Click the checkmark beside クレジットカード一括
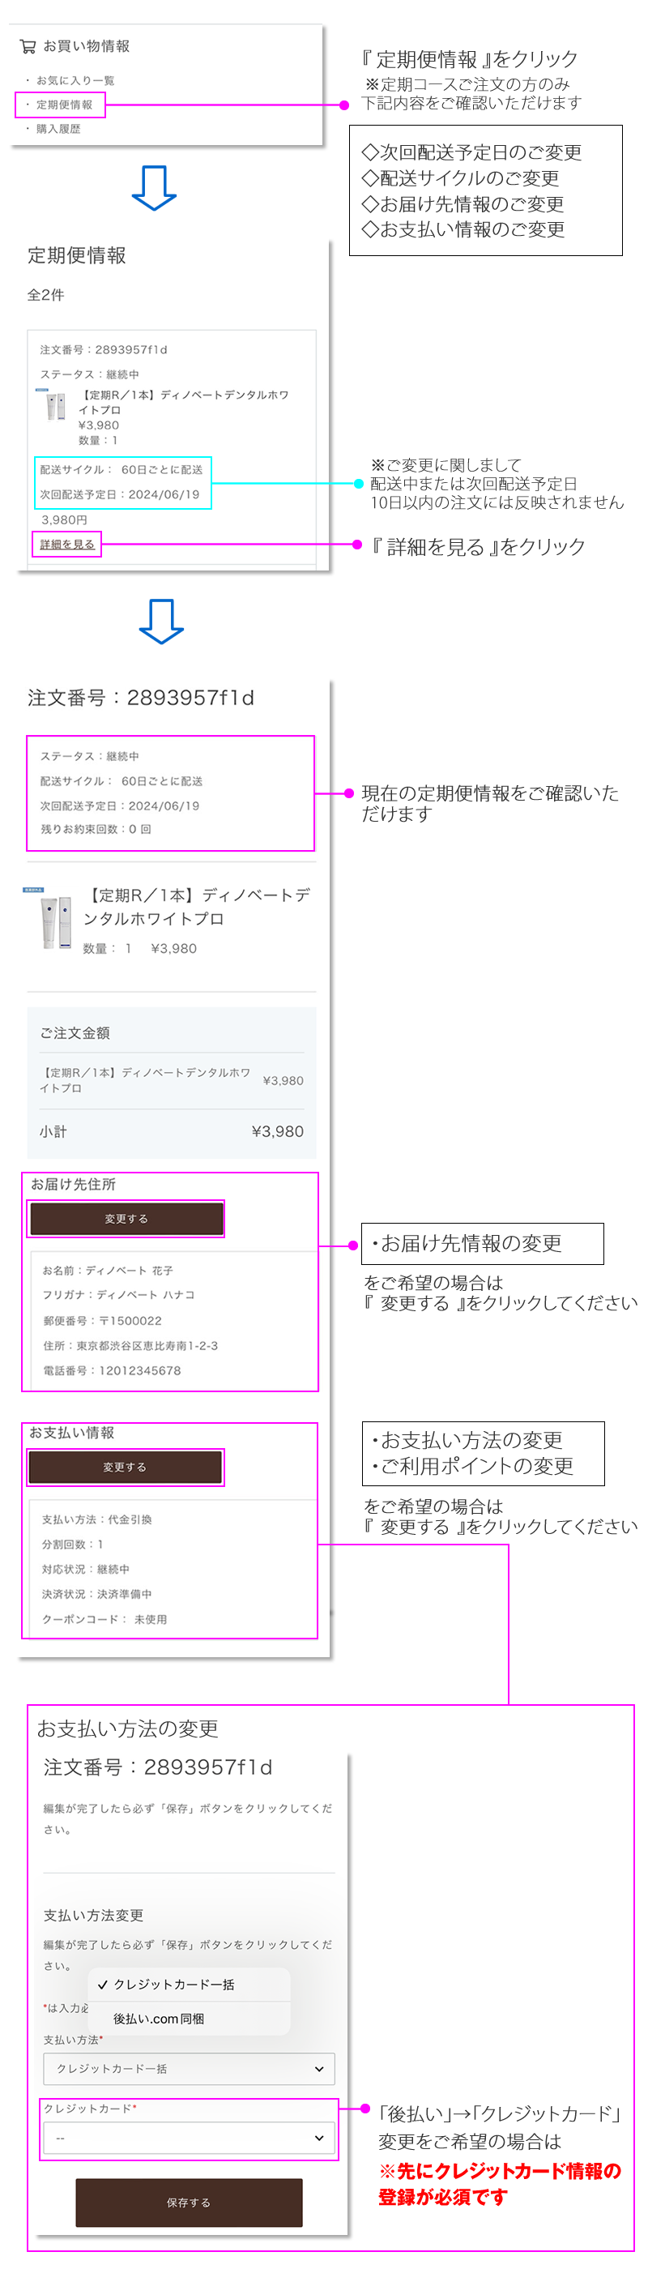Image resolution: width=648 pixels, height=2269 pixels. pyautogui.click(x=103, y=1985)
